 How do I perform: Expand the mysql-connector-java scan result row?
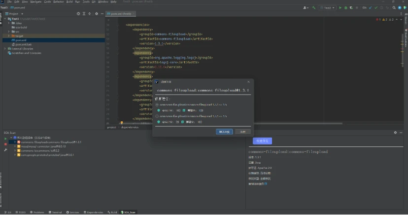click(15, 146)
